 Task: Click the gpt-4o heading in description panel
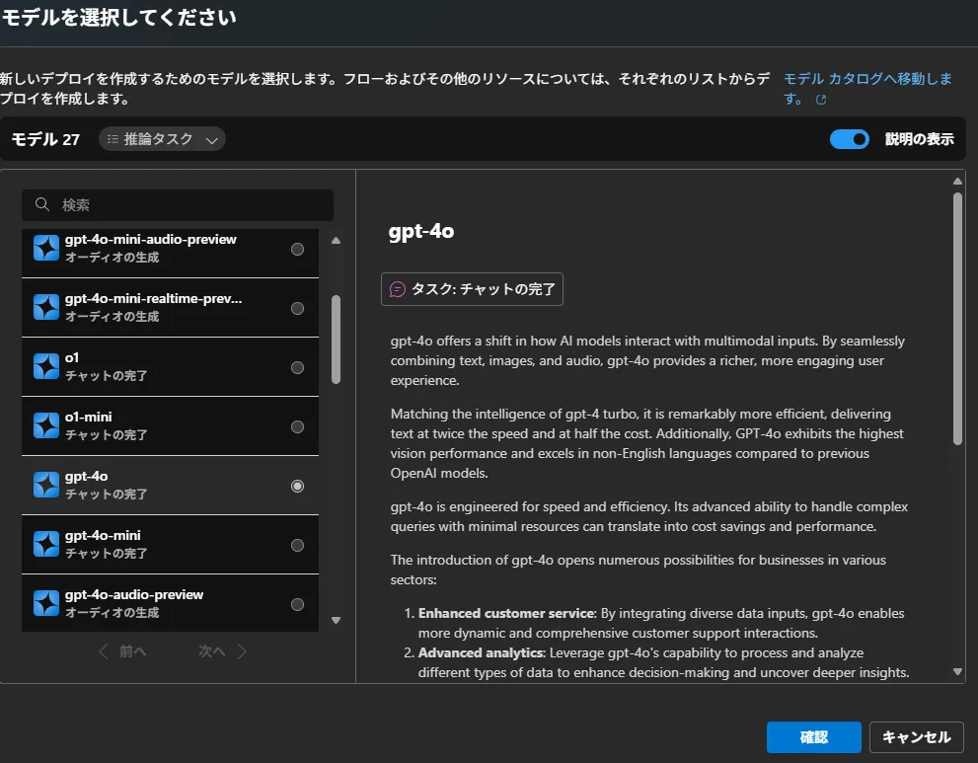tap(421, 231)
